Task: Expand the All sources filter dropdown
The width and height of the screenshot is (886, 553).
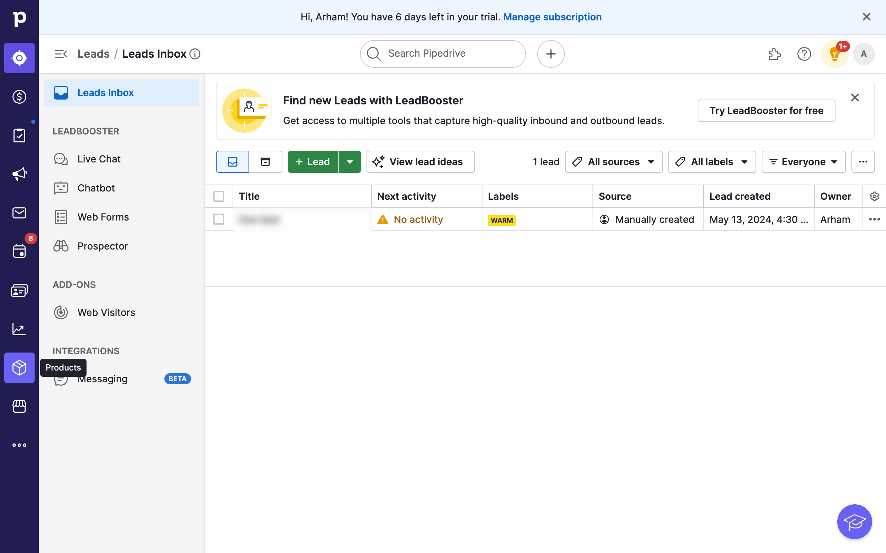Action: pos(614,162)
